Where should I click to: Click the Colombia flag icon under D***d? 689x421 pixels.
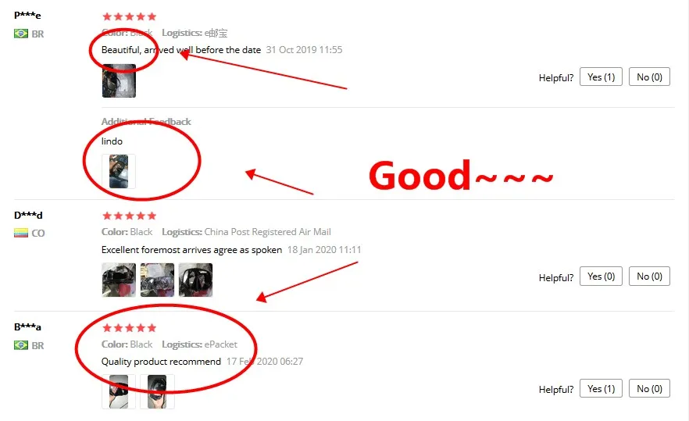[20, 233]
